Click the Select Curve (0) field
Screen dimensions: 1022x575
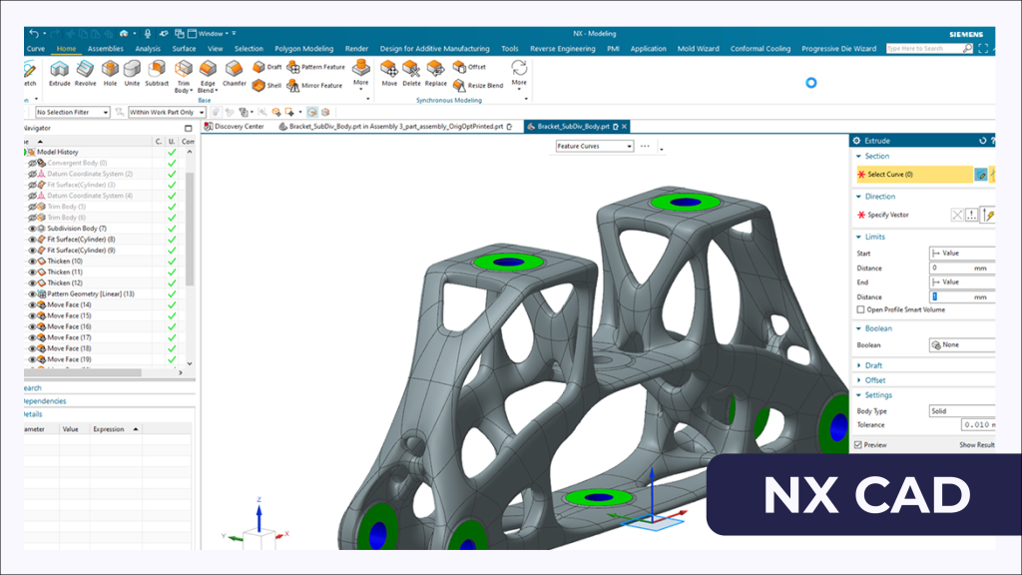(x=913, y=175)
